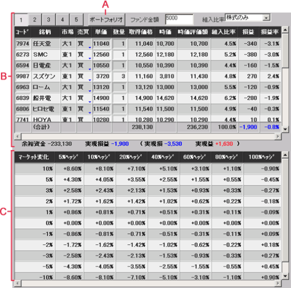Viewport: 291px width, 288px height.
Task: Click the portfolio table's scroll-up arrow
Action: click(285, 30)
